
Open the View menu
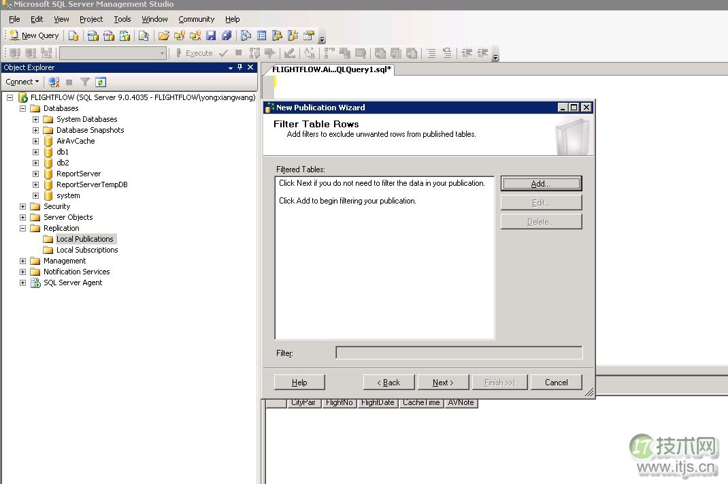[61, 19]
